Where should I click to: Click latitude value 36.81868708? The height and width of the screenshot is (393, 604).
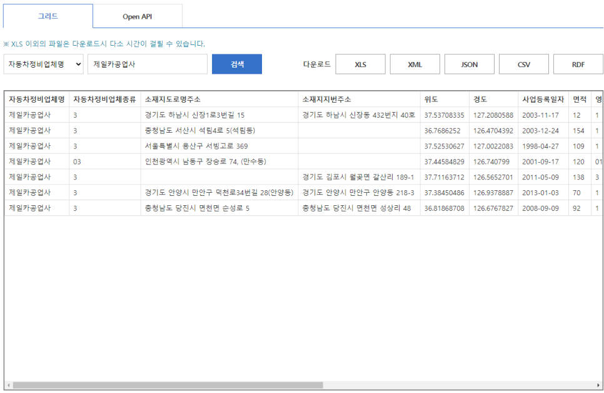tap(444, 208)
